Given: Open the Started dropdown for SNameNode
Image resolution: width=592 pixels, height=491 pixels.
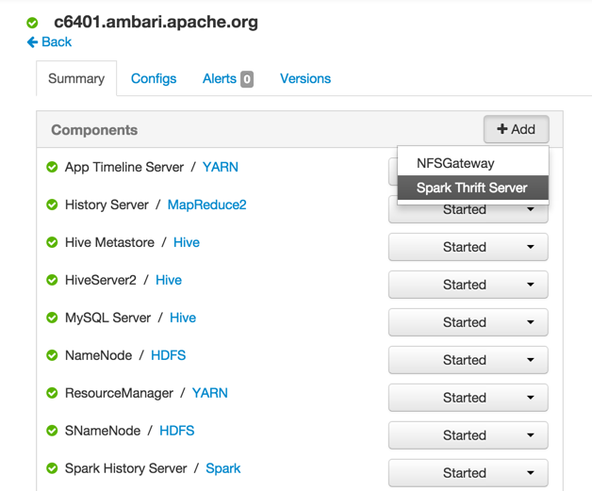Looking at the screenshot, I should [x=468, y=435].
